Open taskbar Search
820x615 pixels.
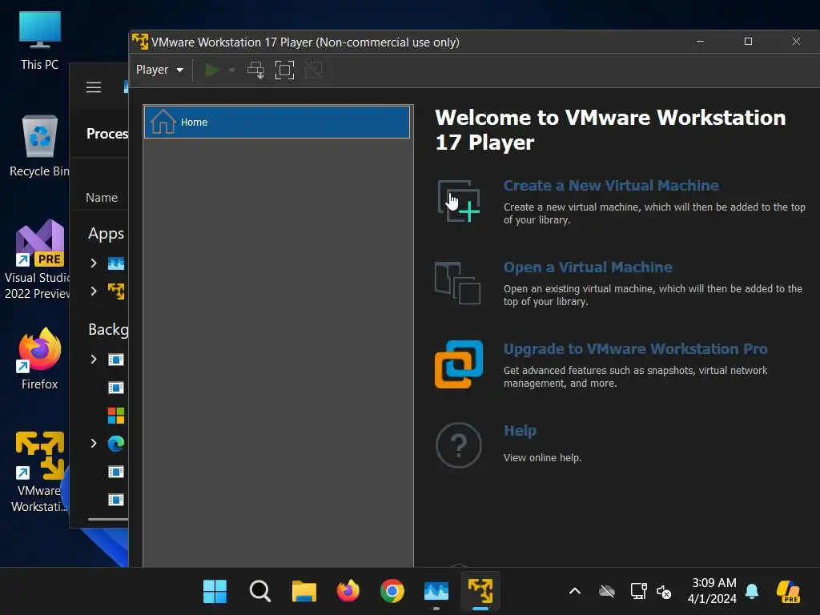pos(260,592)
